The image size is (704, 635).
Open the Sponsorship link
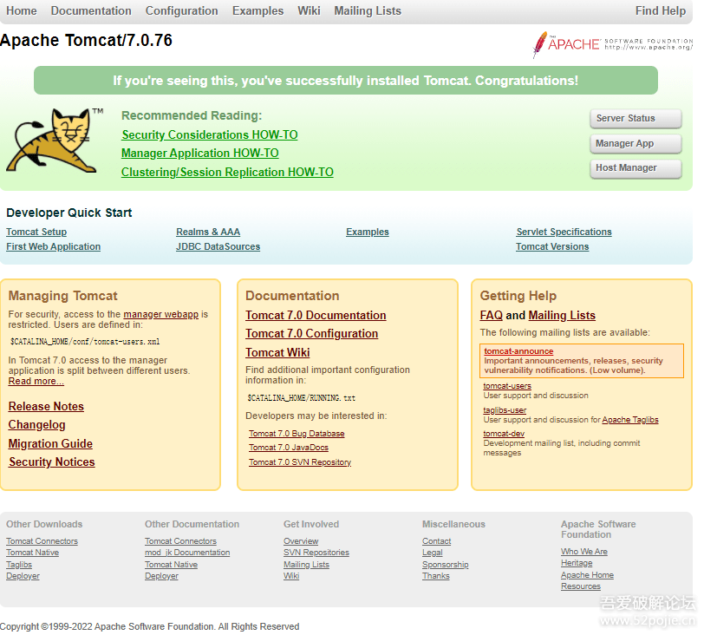pyautogui.click(x=445, y=565)
